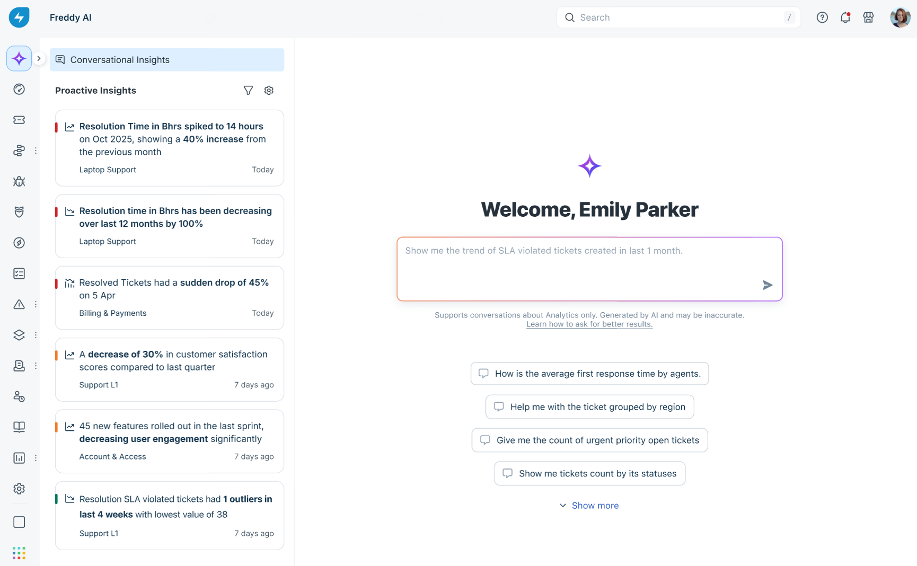Open the layers assets icon in sidebar
The image size is (917, 566).
click(19, 335)
